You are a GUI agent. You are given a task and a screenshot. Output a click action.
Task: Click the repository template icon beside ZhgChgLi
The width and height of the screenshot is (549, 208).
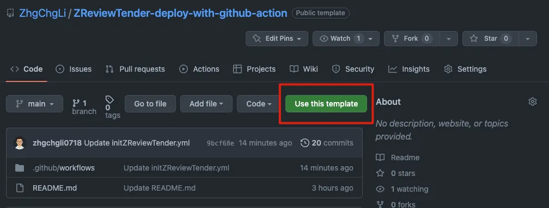click(x=10, y=13)
